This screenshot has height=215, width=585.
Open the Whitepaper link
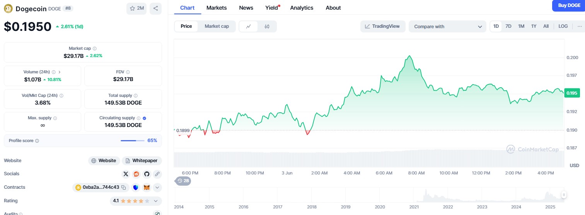click(142, 161)
